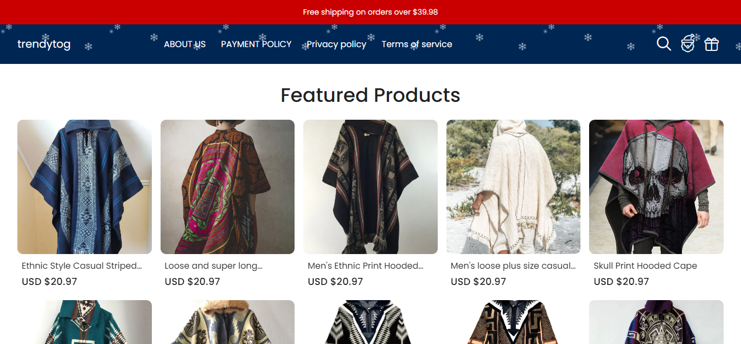The width and height of the screenshot is (741, 344).
Task: Open the pink skull cape image
Action: 656,187
